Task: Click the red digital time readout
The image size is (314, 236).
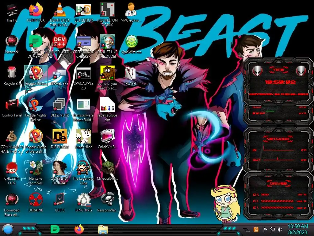Action: (x=280, y=82)
